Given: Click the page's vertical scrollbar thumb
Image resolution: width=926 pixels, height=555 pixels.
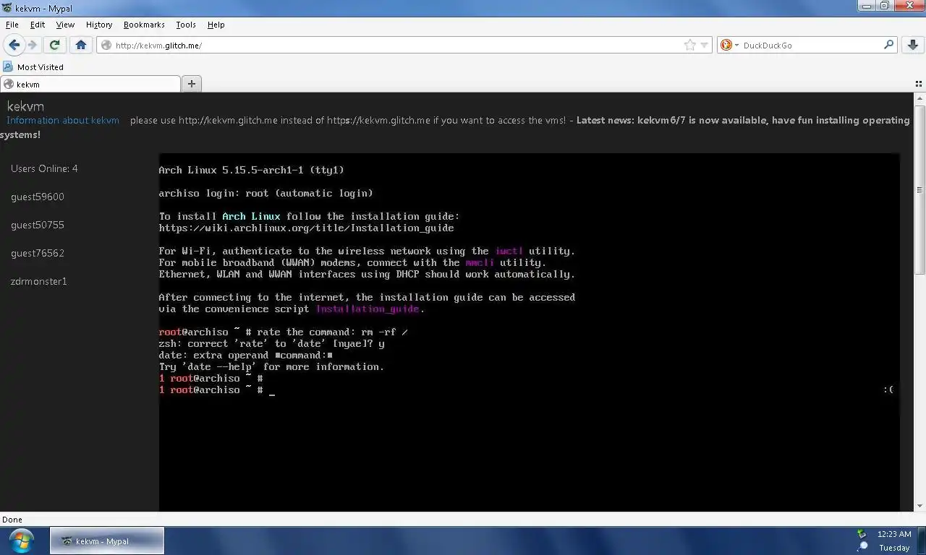Looking at the screenshot, I should (920, 190).
